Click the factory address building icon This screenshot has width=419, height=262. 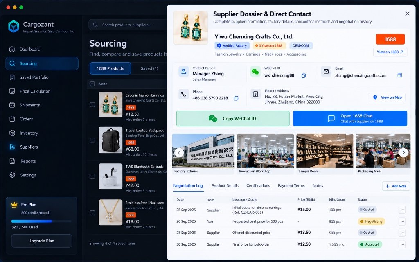pyautogui.click(x=255, y=94)
